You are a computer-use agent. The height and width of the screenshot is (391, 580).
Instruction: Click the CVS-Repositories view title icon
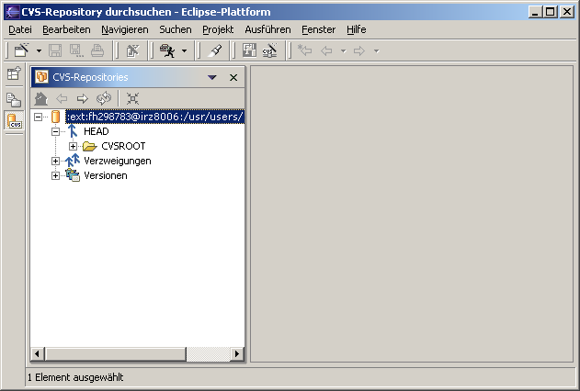click(x=41, y=77)
